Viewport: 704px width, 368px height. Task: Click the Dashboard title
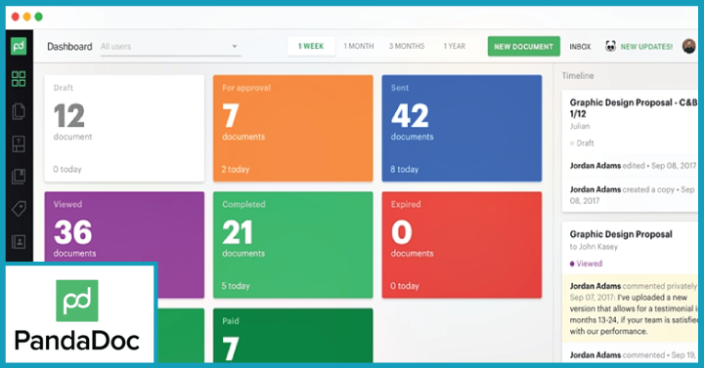pyautogui.click(x=69, y=47)
